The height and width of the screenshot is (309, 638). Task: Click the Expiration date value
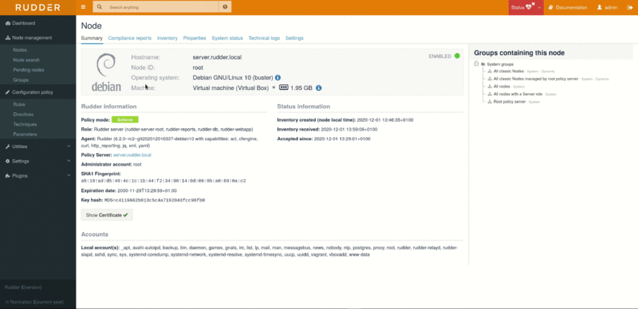(x=147, y=190)
